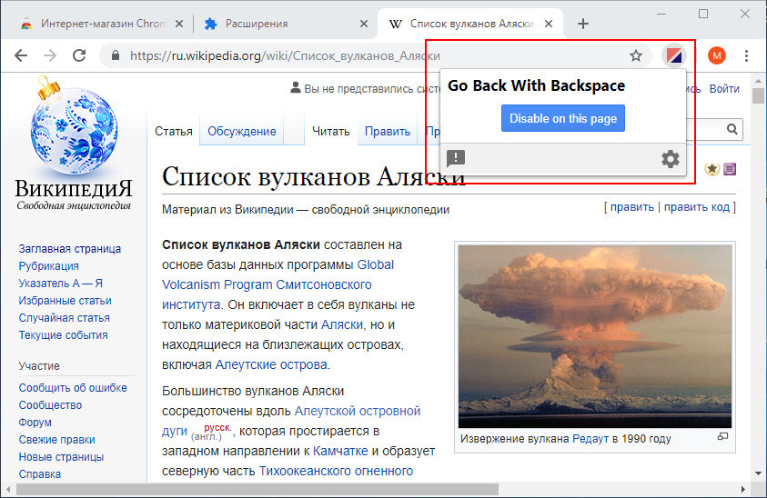Open a new tab with plus button
Image resolution: width=767 pixels, height=498 pixels.
tap(582, 24)
